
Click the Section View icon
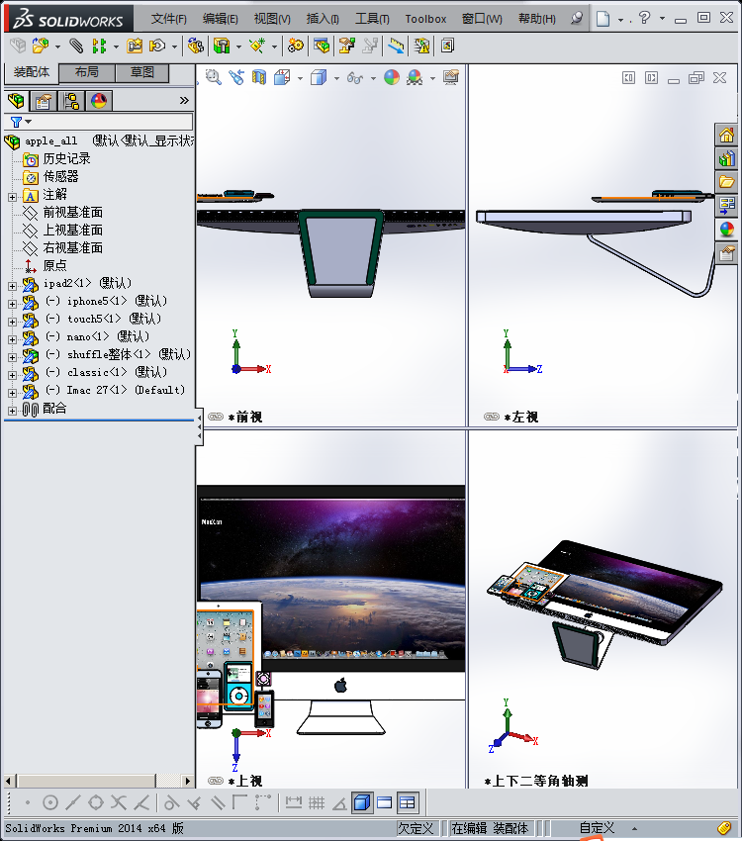coord(259,78)
